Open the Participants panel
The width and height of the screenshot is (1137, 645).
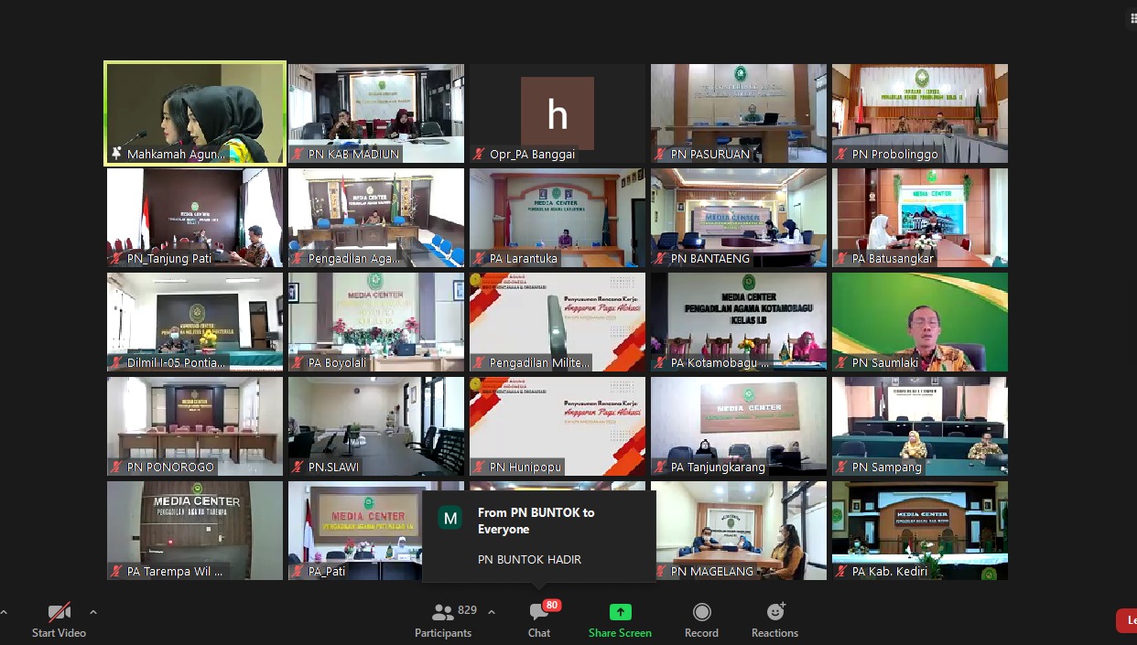pos(443,619)
